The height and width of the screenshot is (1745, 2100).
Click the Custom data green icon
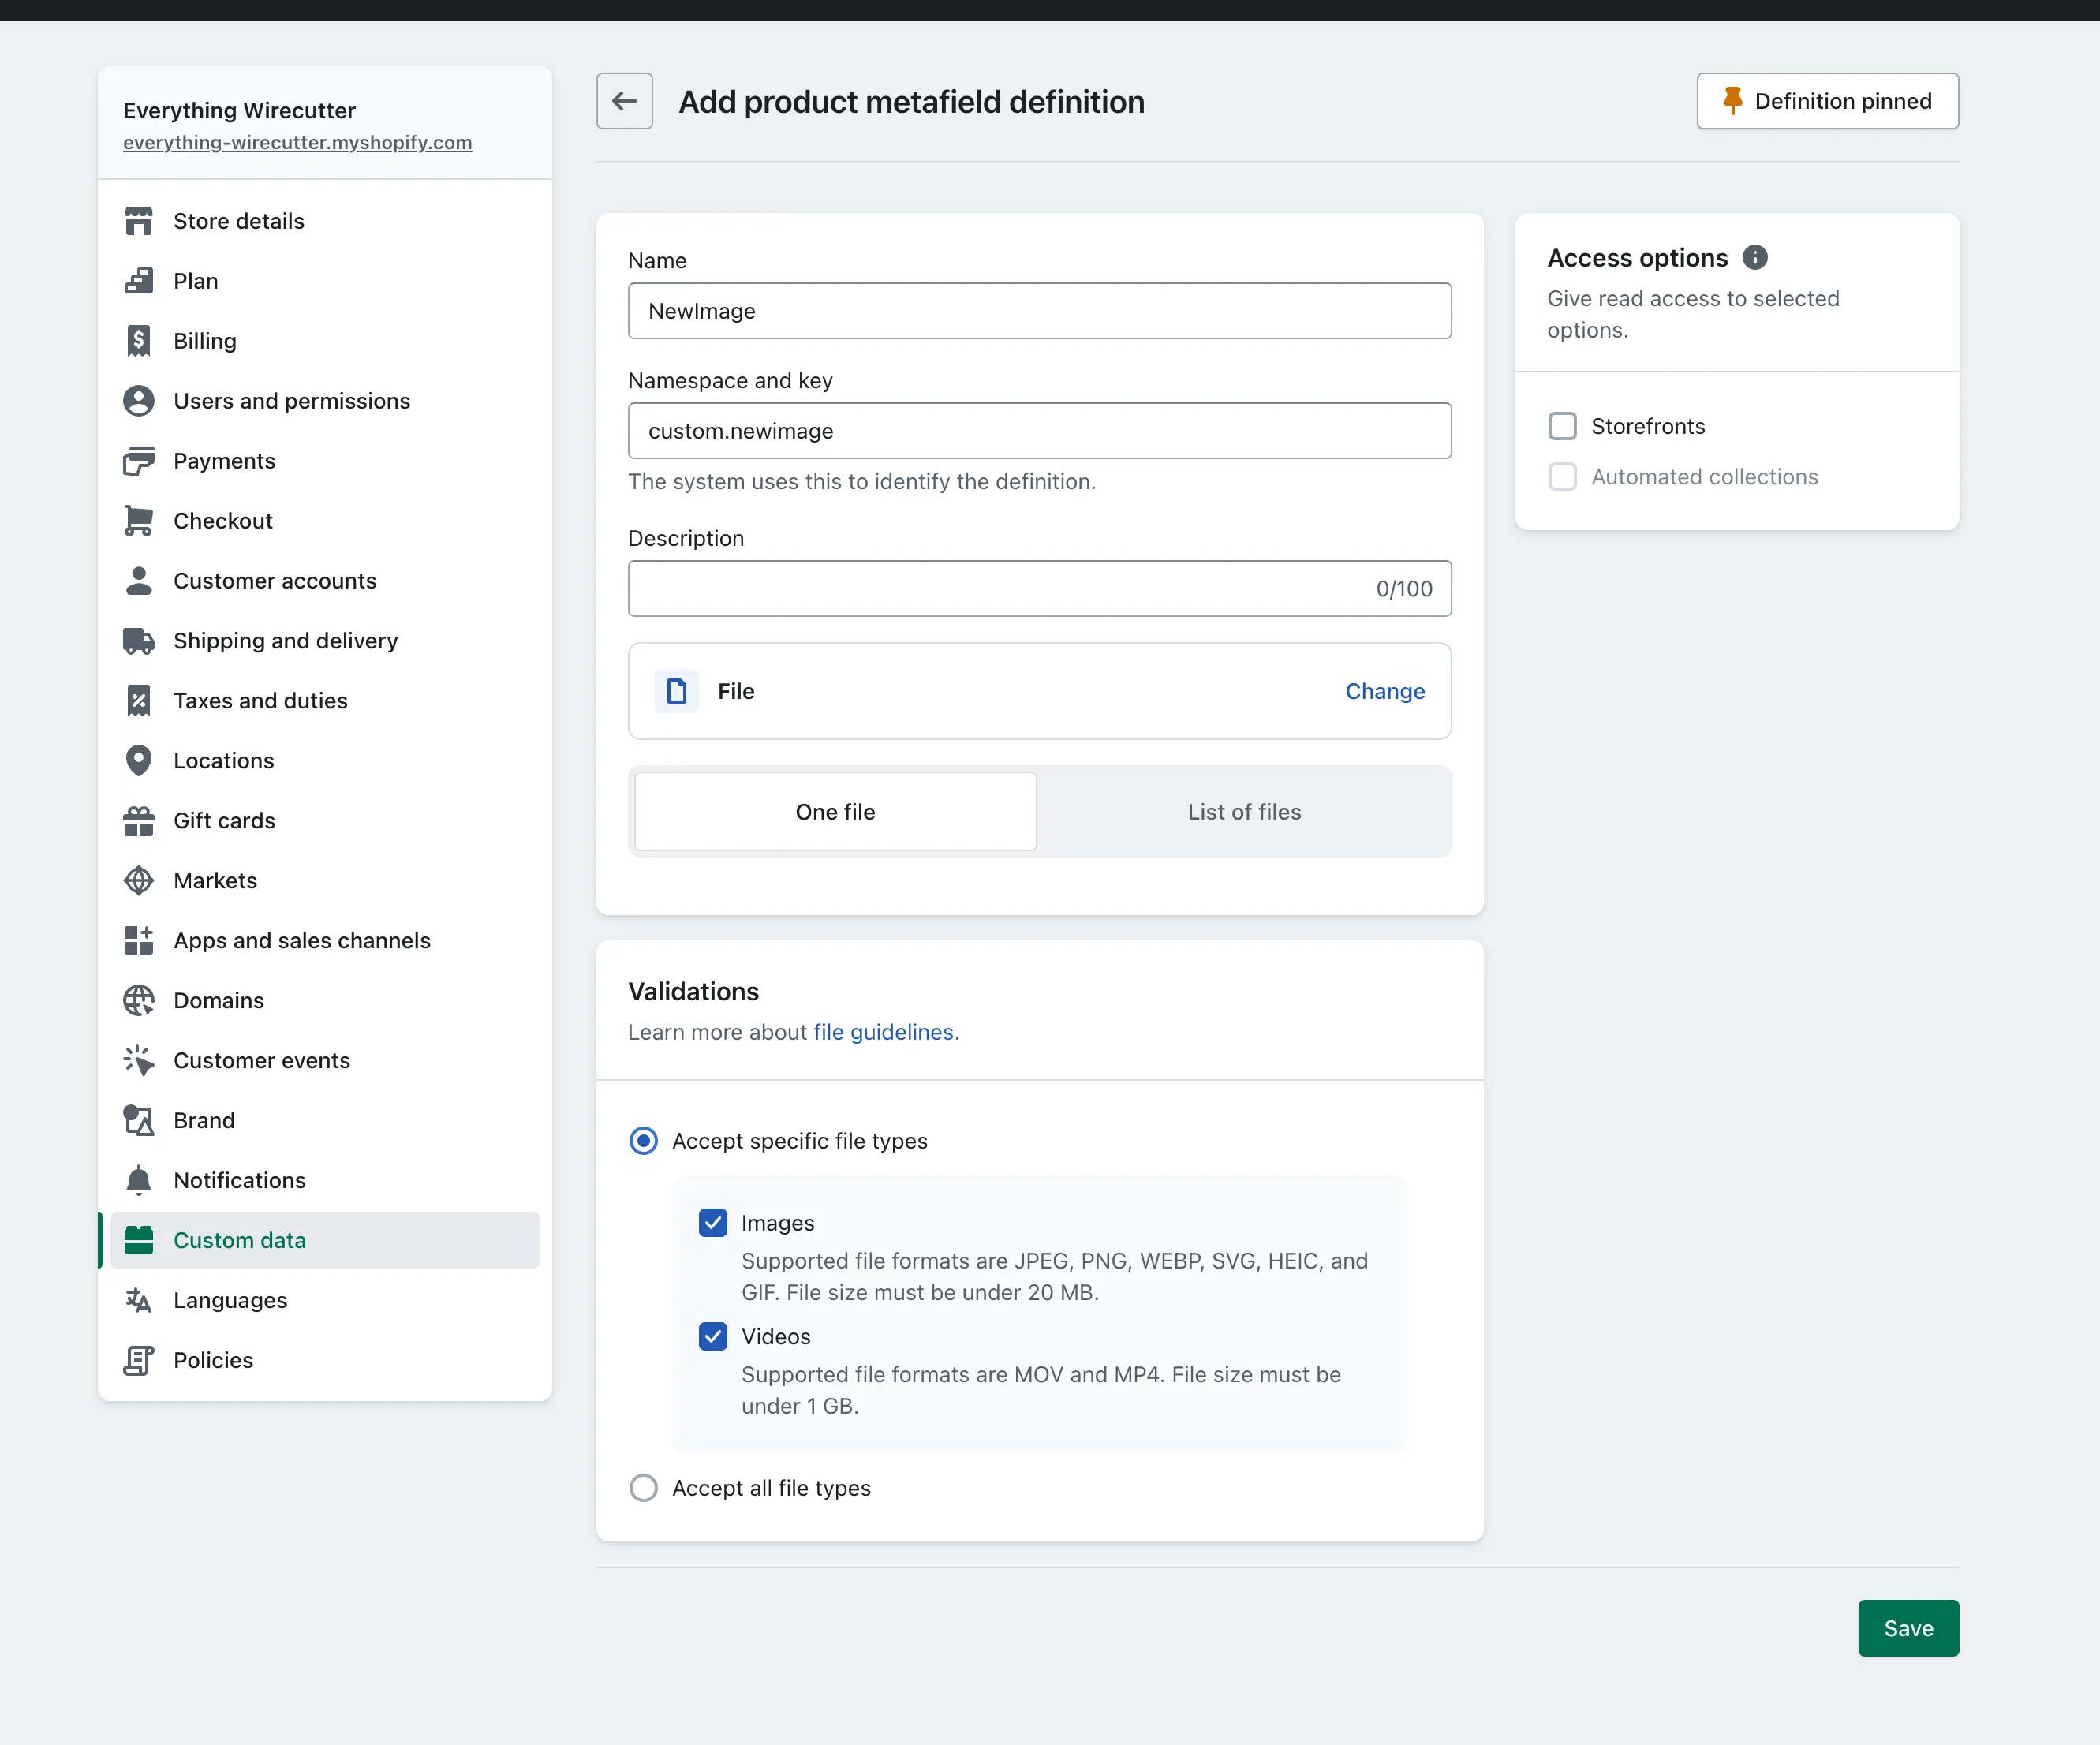pyautogui.click(x=139, y=1241)
